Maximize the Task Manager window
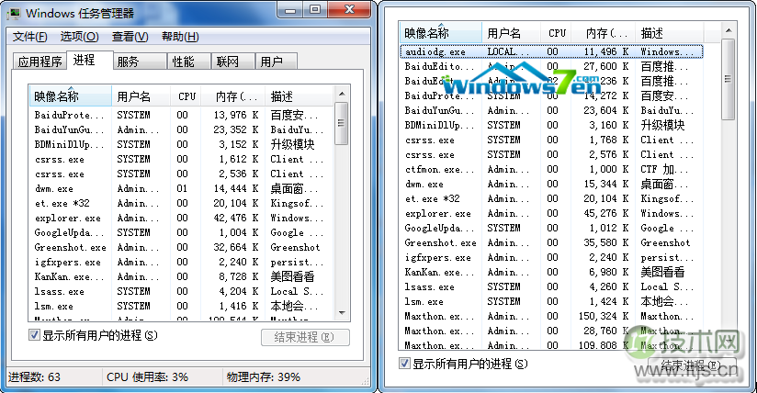Viewport: 757px width, 393px height. pyautogui.click(x=315, y=10)
